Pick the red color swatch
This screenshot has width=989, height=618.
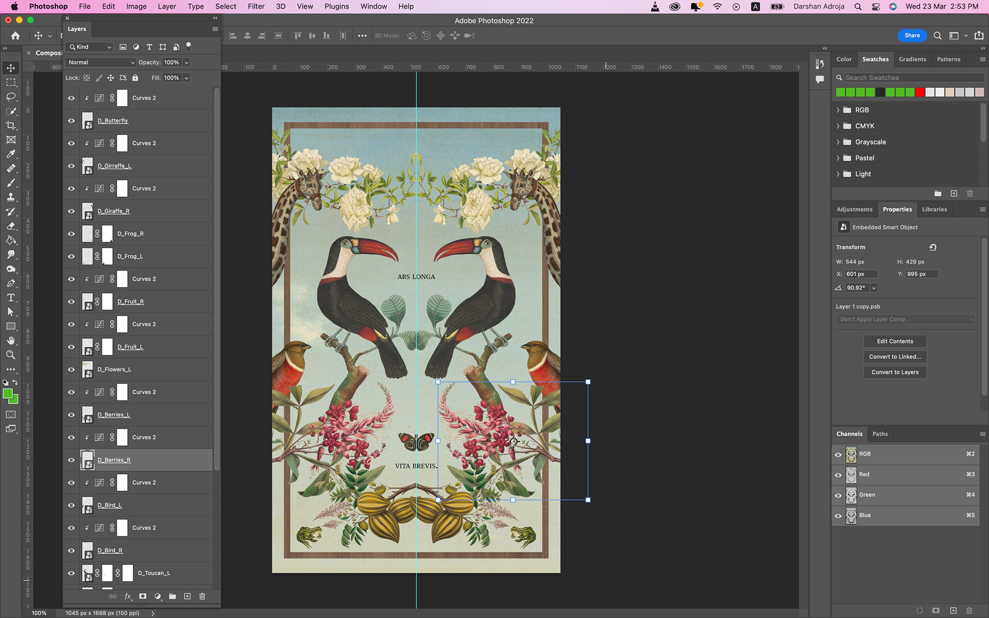pyautogui.click(x=920, y=92)
